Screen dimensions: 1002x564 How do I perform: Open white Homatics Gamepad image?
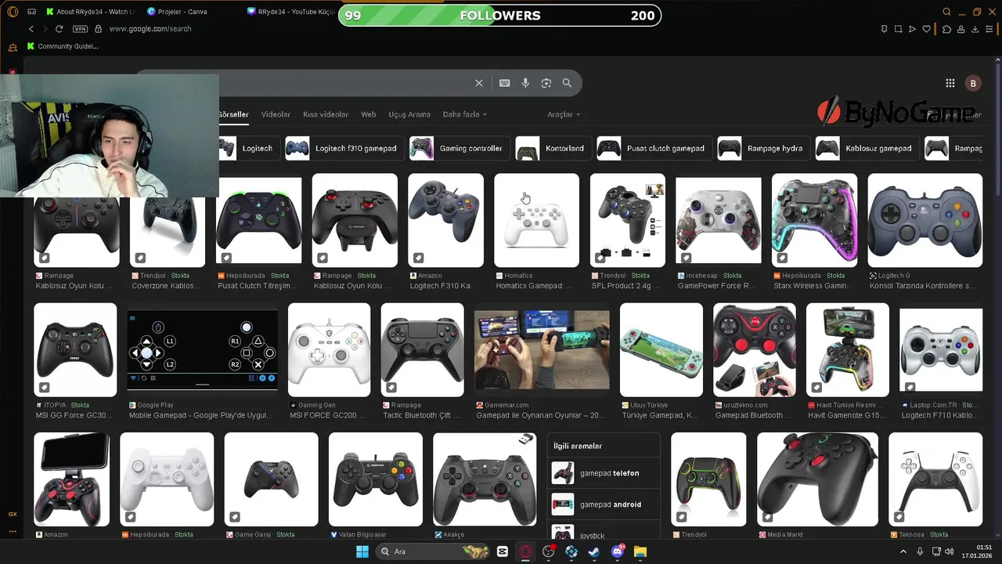click(536, 220)
